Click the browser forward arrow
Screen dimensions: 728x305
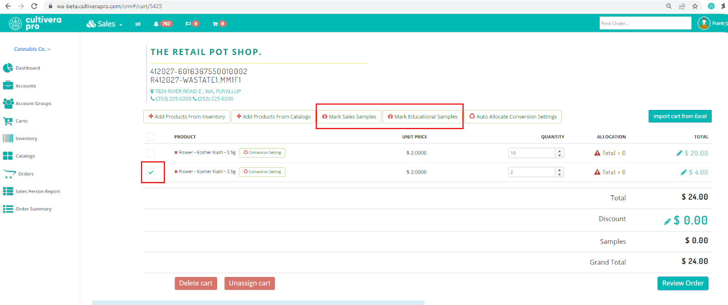tap(21, 6)
